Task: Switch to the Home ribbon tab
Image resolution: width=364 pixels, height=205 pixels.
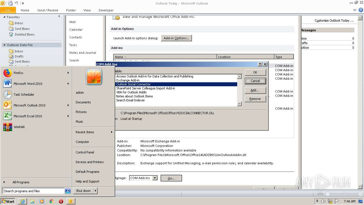Action: 25,10
